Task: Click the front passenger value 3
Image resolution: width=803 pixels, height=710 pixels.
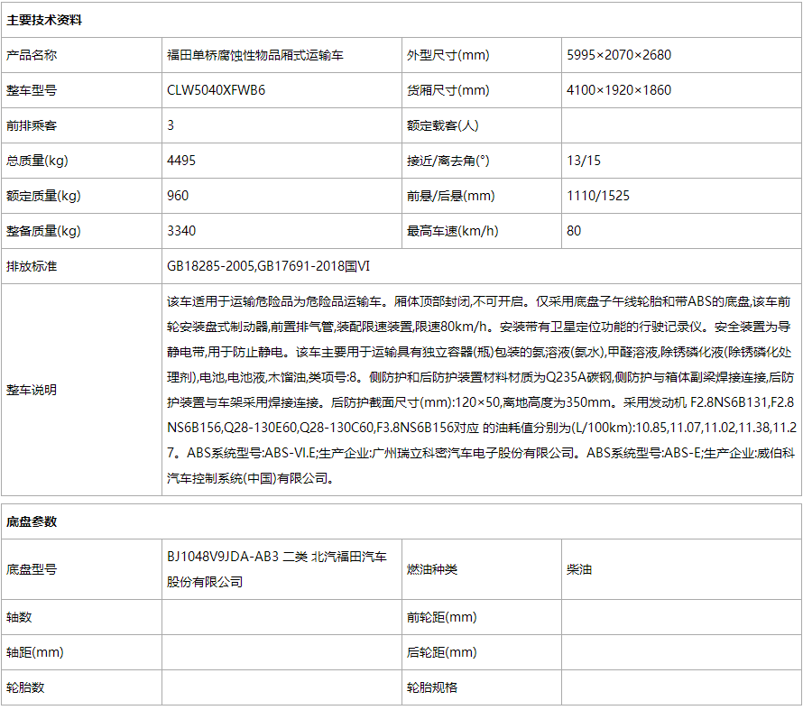Action: pyautogui.click(x=171, y=125)
